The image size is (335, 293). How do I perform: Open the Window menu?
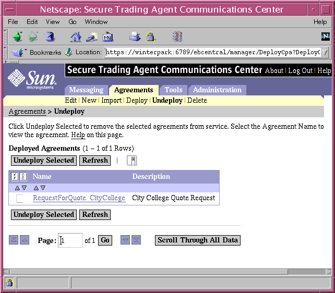click(x=96, y=22)
